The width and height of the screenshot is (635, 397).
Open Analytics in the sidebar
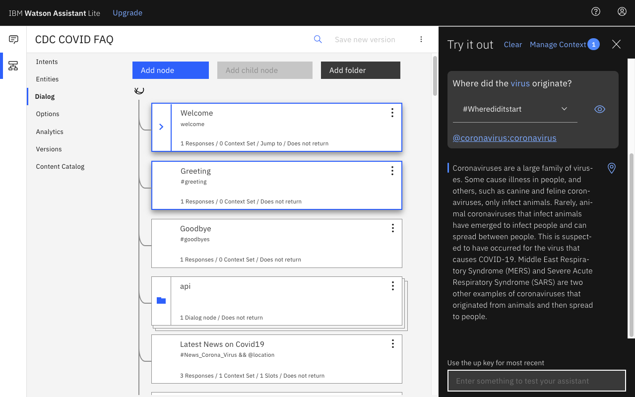pos(50,132)
